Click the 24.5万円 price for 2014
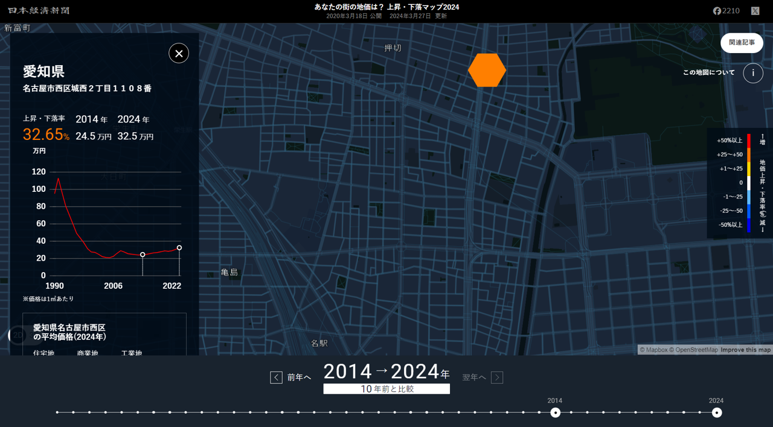Image resolution: width=773 pixels, height=427 pixels. pyautogui.click(x=94, y=137)
